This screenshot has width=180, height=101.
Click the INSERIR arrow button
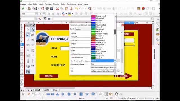123,76
